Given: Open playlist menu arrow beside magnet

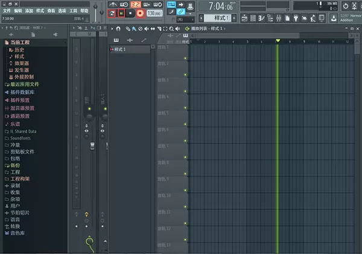Looking at the screenshot, I should (112, 28).
